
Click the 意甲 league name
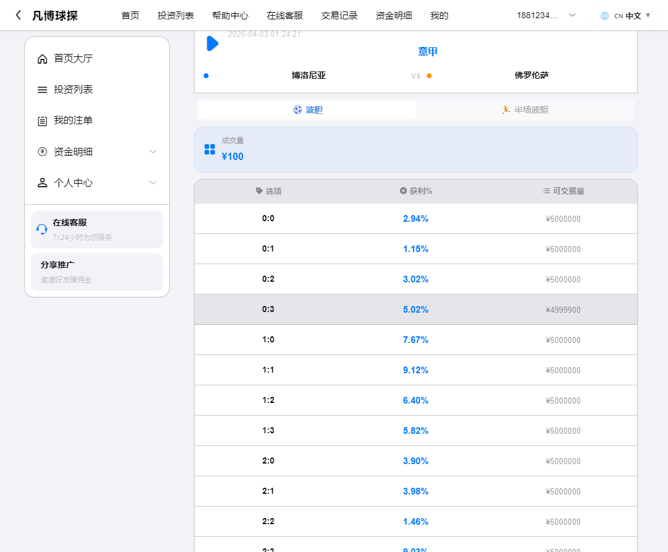tap(428, 52)
